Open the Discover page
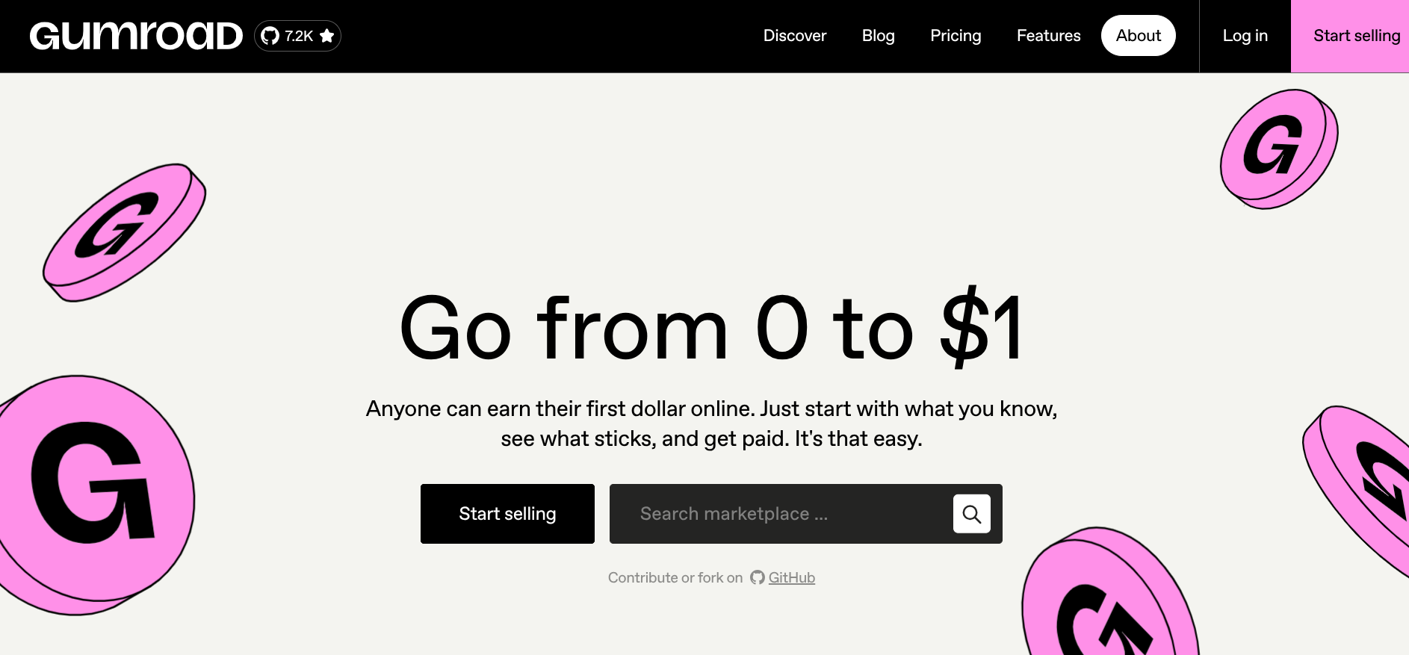This screenshot has width=1409, height=655. (794, 36)
